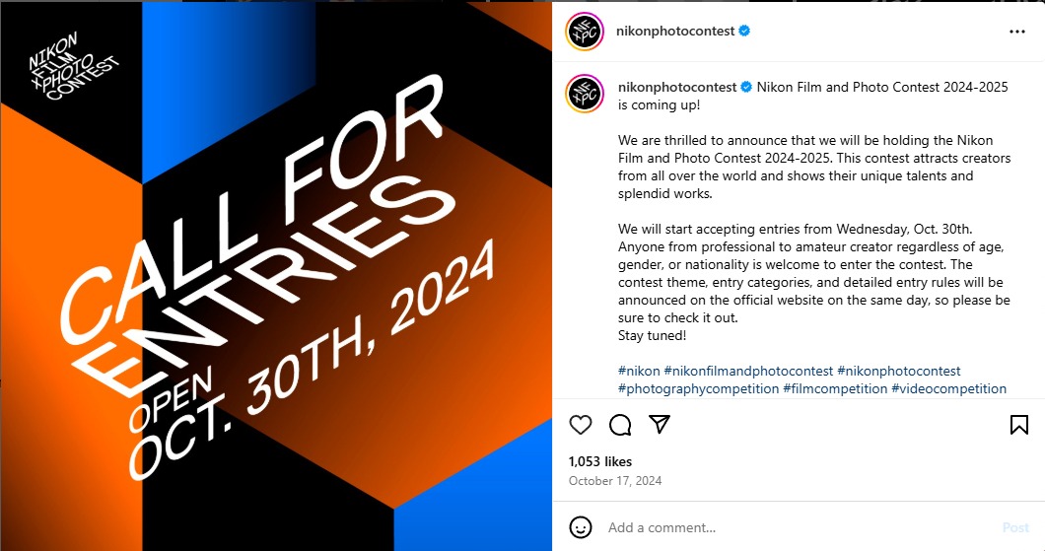Open more options with the three dots
This screenshot has height=551, width=1045.
(1017, 32)
